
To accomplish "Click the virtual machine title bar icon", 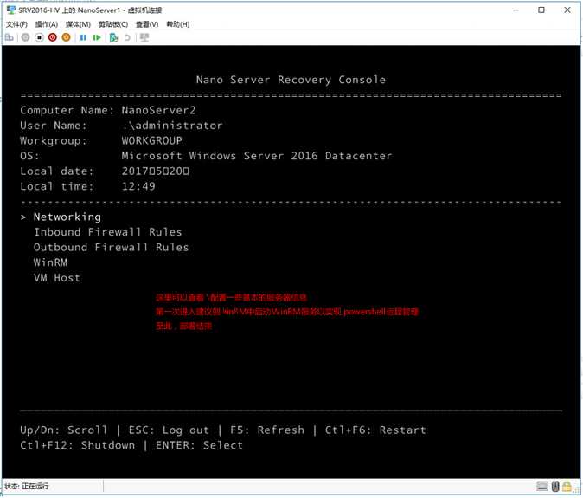I will coord(11,10).
